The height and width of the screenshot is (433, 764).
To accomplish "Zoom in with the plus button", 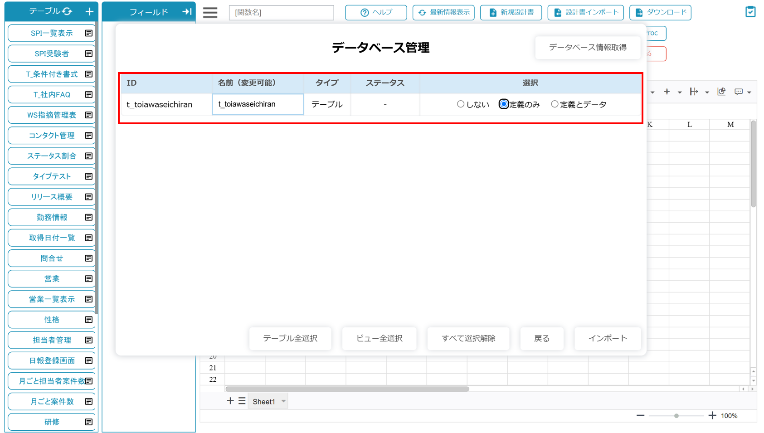I will (x=712, y=416).
